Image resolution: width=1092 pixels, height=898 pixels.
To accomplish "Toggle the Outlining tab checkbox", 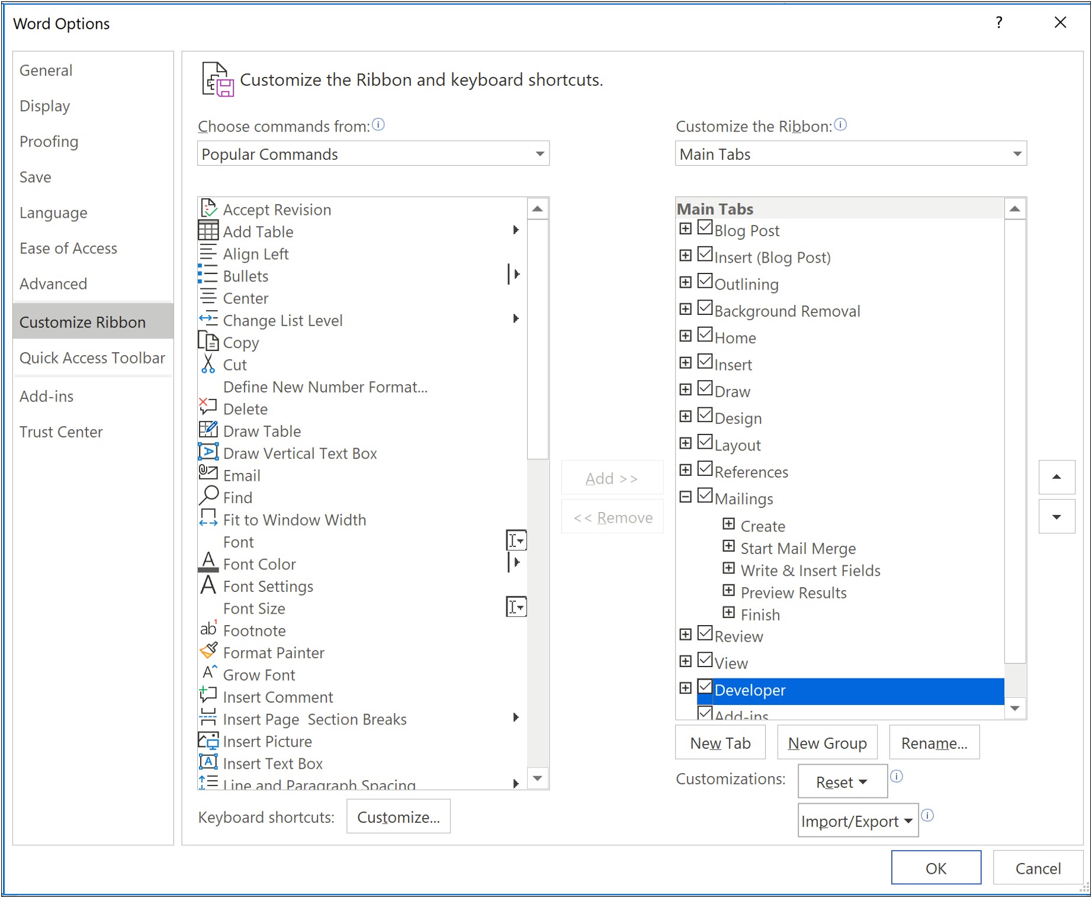I will [x=705, y=281].
